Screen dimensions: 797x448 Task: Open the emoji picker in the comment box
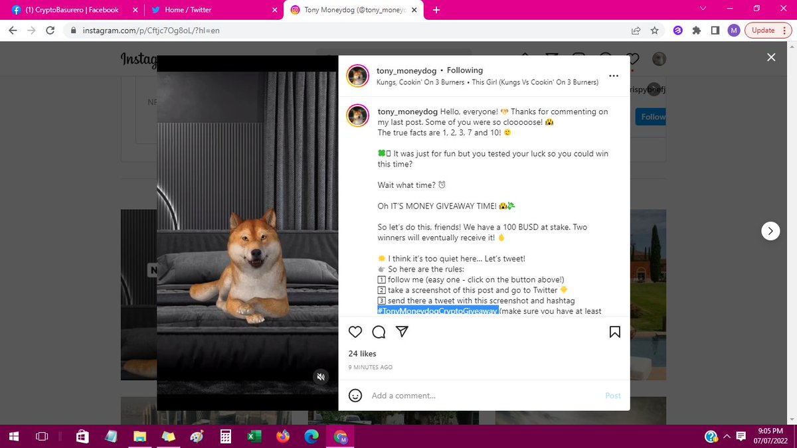tap(355, 396)
